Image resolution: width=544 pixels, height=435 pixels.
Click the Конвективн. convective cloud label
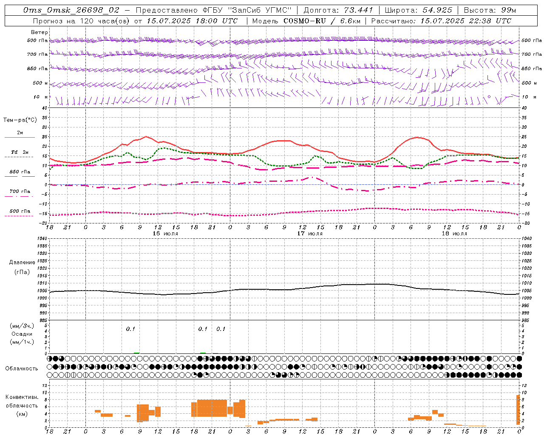pyautogui.click(x=22, y=397)
